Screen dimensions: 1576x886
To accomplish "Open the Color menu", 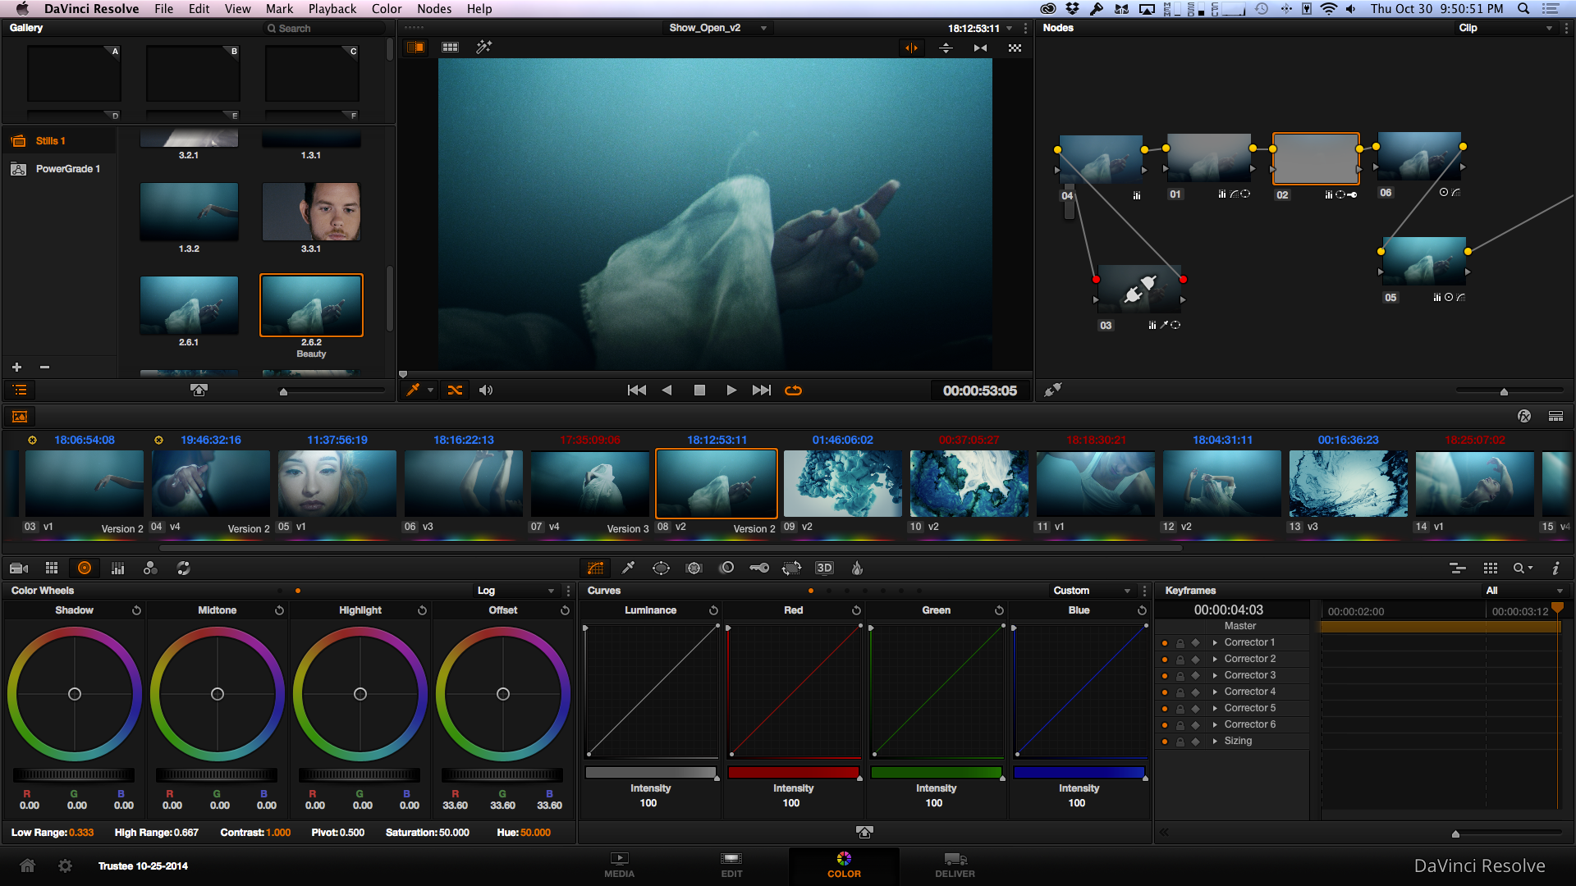I will click(387, 8).
